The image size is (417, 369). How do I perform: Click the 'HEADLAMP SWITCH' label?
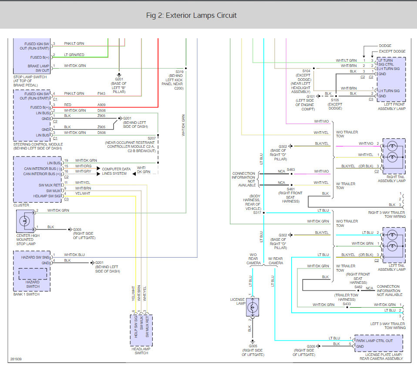141,351
